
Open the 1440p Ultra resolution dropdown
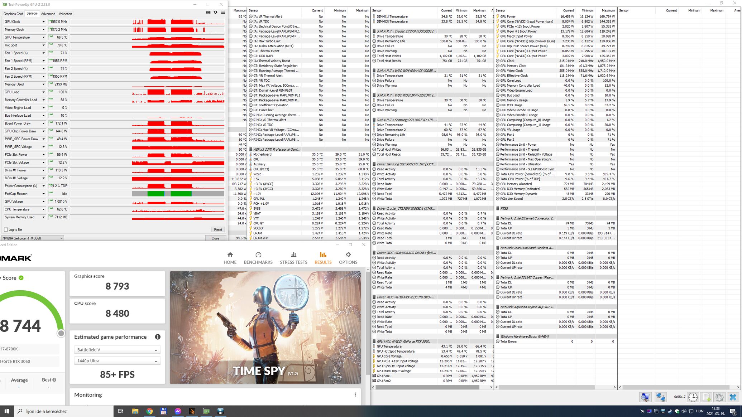tap(117, 361)
